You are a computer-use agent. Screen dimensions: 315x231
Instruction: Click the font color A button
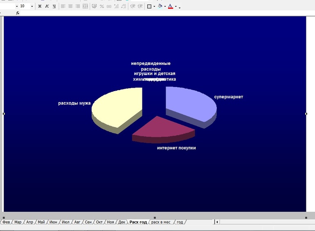pyautogui.click(x=170, y=6)
